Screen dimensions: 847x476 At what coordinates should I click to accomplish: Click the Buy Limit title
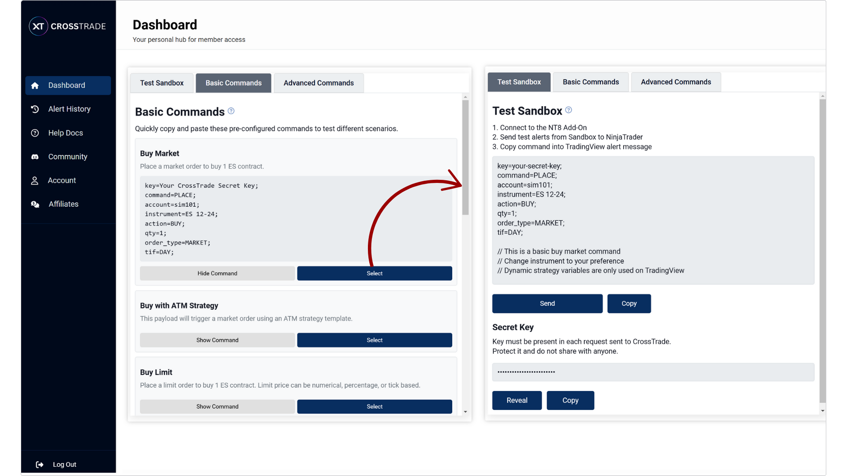pos(156,372)
